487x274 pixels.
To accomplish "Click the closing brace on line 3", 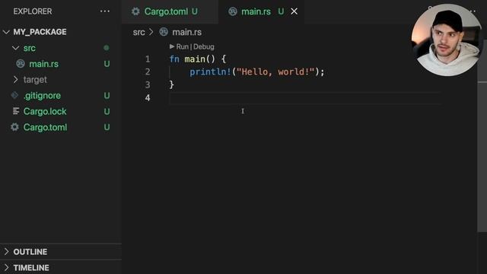I will pyautogui.click(x=171, y=84).
